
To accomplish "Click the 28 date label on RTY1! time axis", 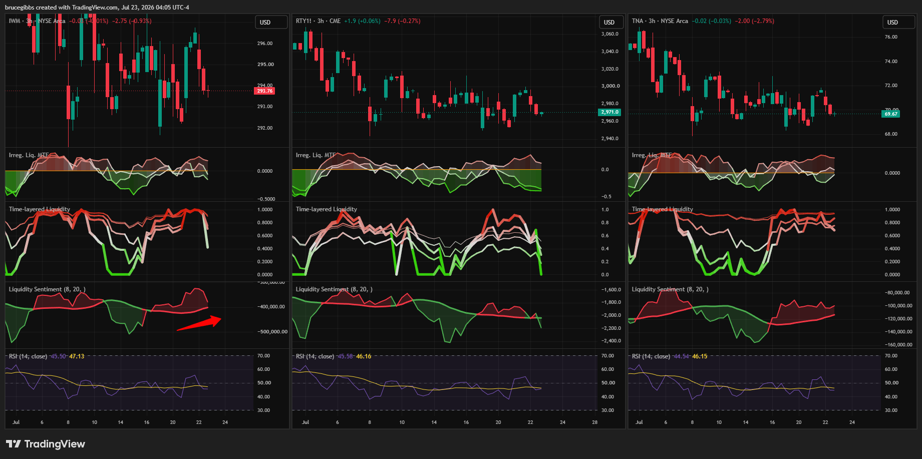I will pos(594,422).
